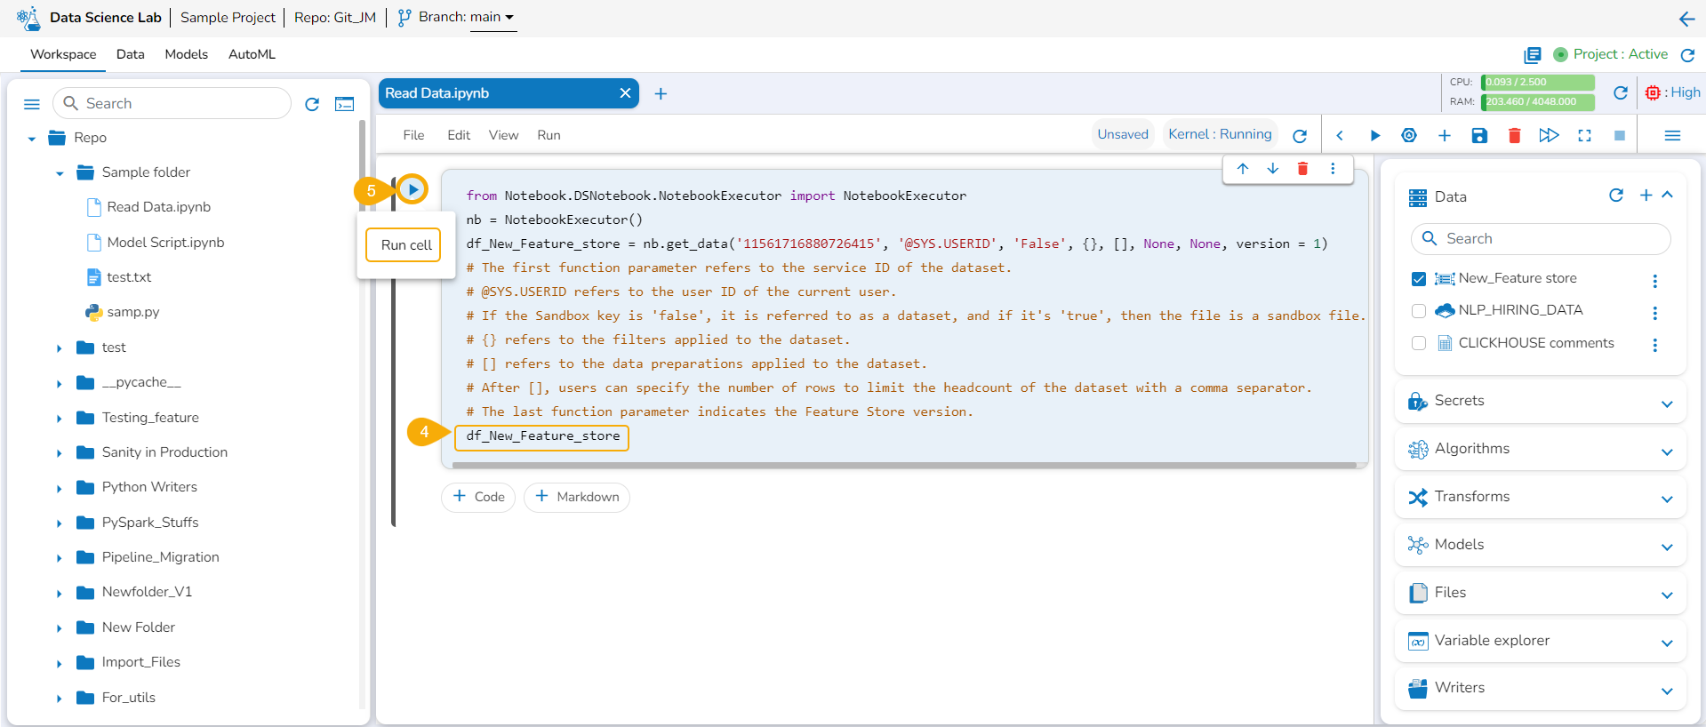Add a new Code cell
1706x727 pixels.
[x=478, y=497]
